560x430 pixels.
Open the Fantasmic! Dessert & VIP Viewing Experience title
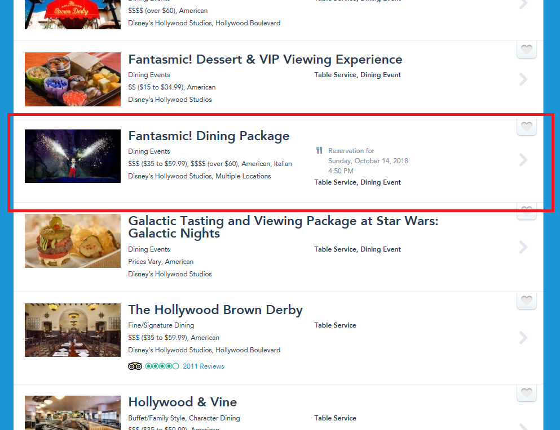coord(265,60)
